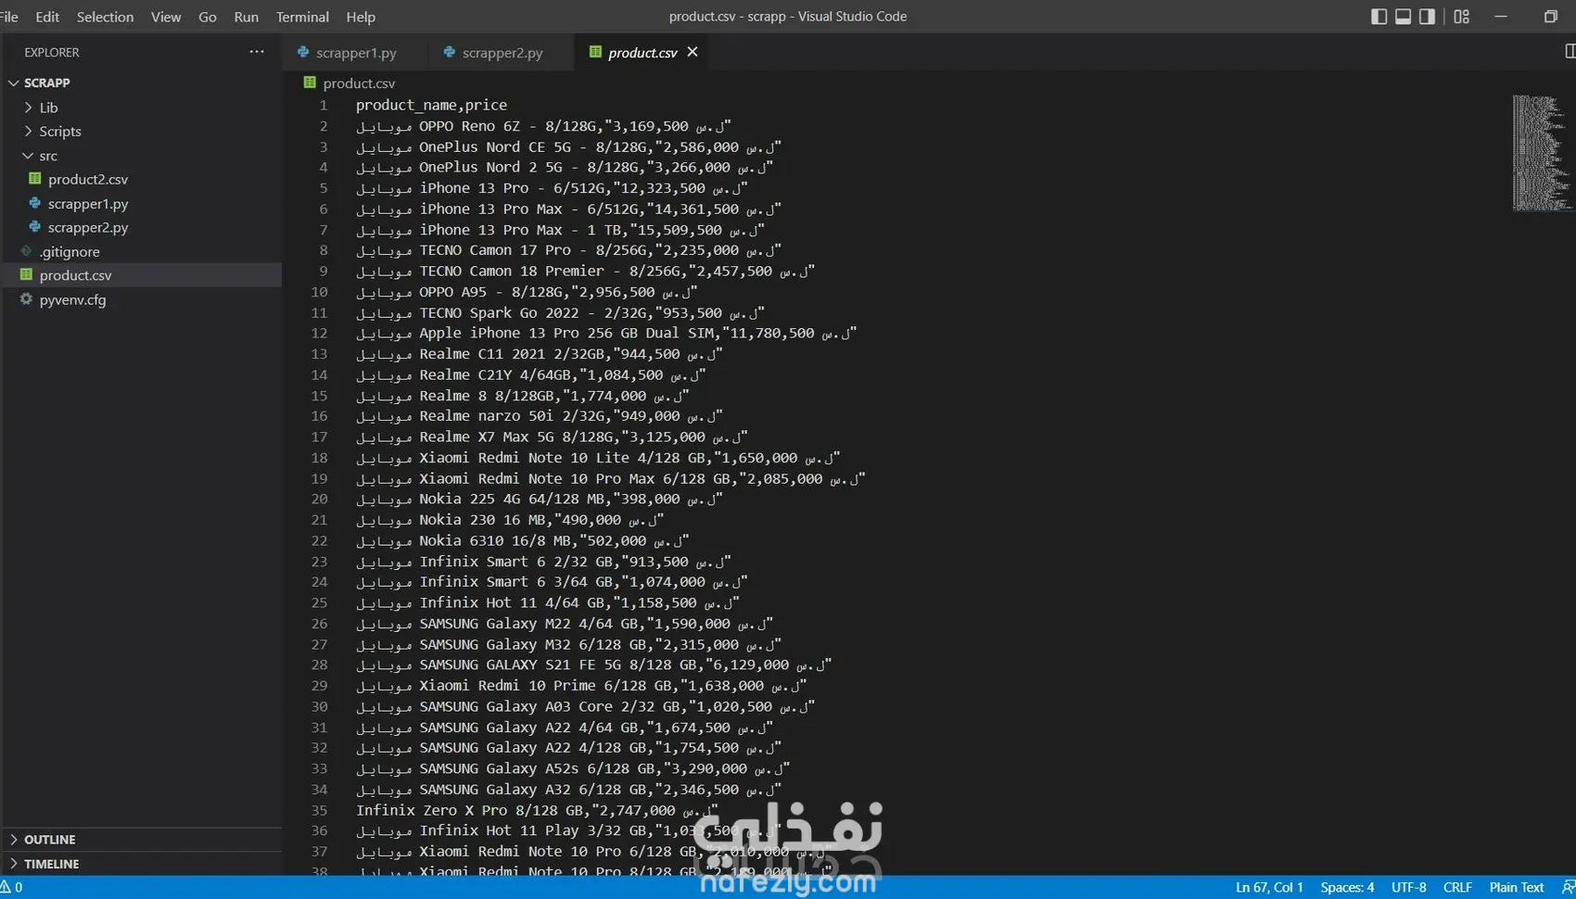The image size is (1576, 899).
Task: Click the CSV icon on product.csv tab
Action: tap(595, 52)
